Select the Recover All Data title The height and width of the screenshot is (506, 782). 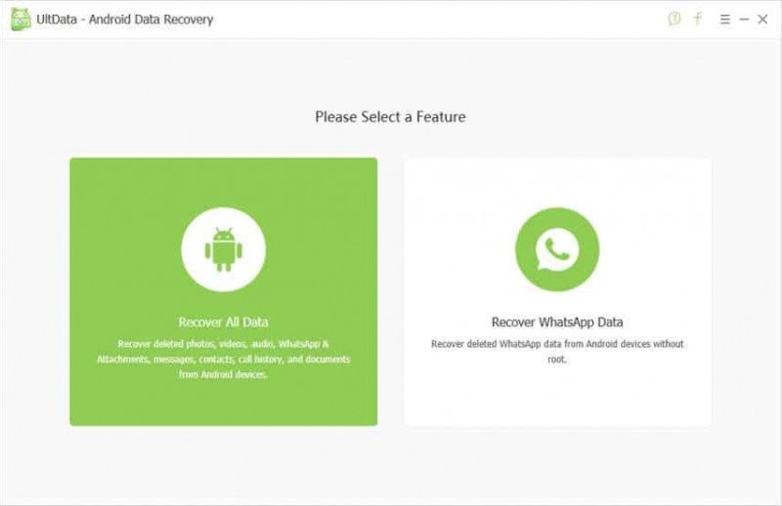point(224,322)
